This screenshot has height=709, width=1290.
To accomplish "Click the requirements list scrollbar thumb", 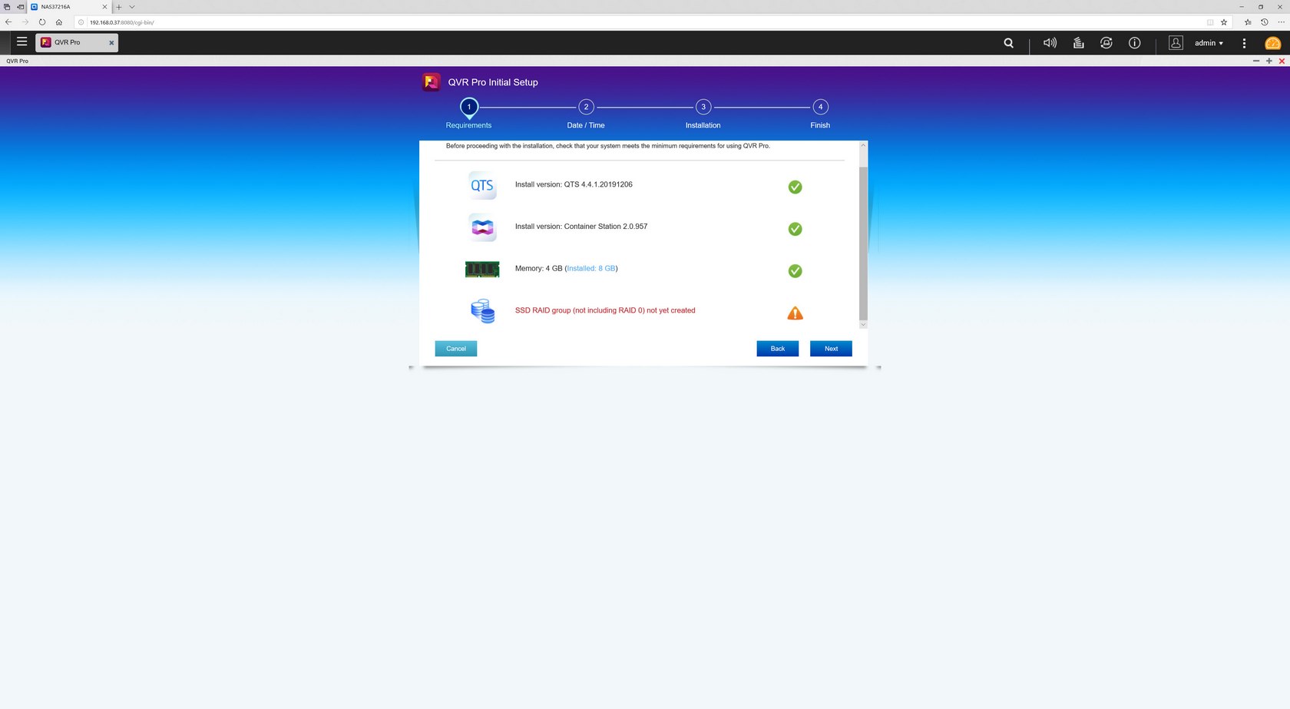I will [x=863, y=243].
